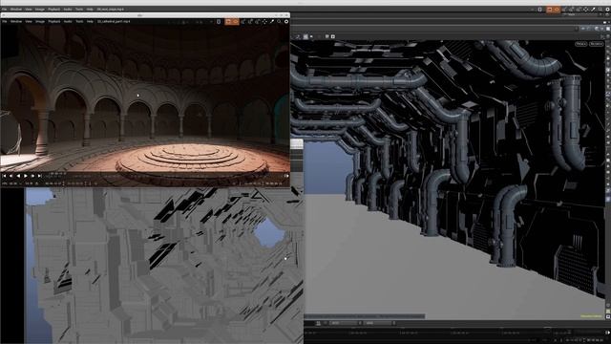Open File menu in cathedral video player
611x344 pixels.
[x=4, y=21]
